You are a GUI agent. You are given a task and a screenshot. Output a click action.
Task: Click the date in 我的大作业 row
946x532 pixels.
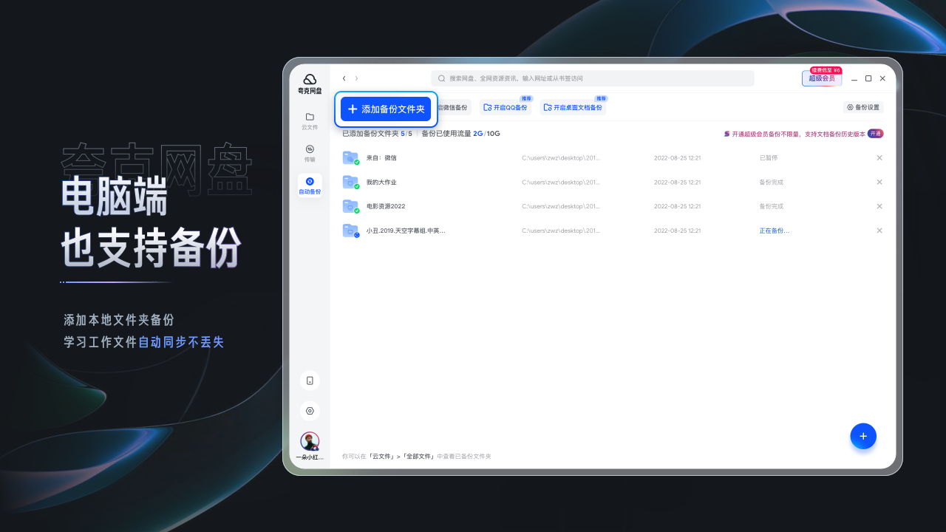pos(677,182)
